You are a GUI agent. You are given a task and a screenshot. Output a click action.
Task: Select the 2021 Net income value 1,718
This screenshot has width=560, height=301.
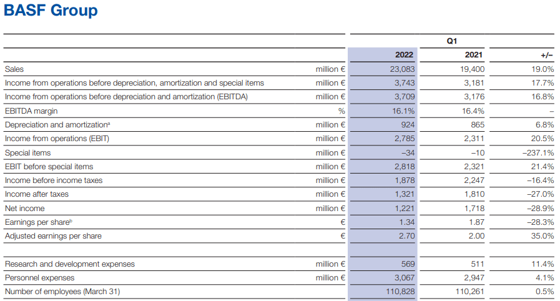tap(474, 208)
